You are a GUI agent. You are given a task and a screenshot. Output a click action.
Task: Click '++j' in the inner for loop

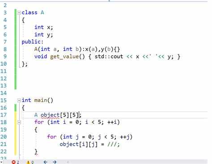[125, 137]
